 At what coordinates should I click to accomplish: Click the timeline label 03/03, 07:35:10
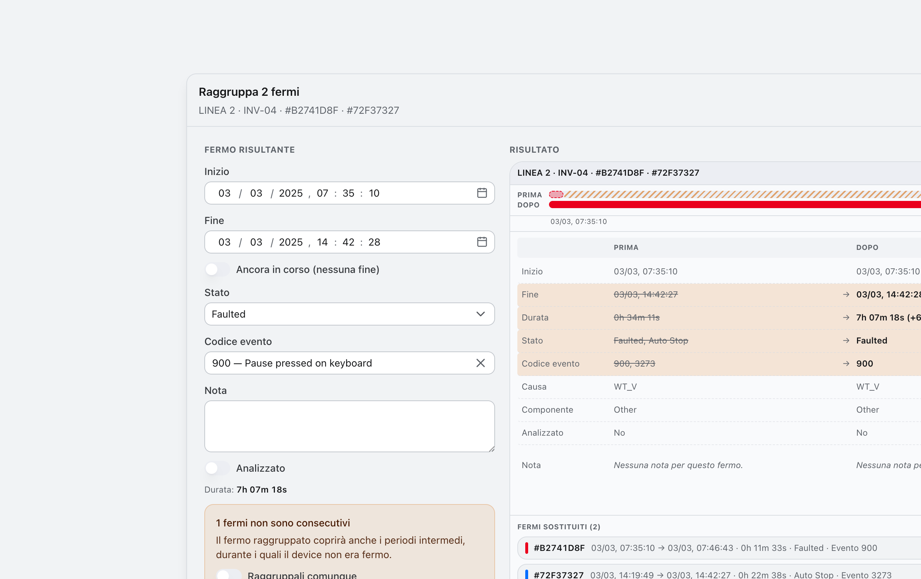579,221
